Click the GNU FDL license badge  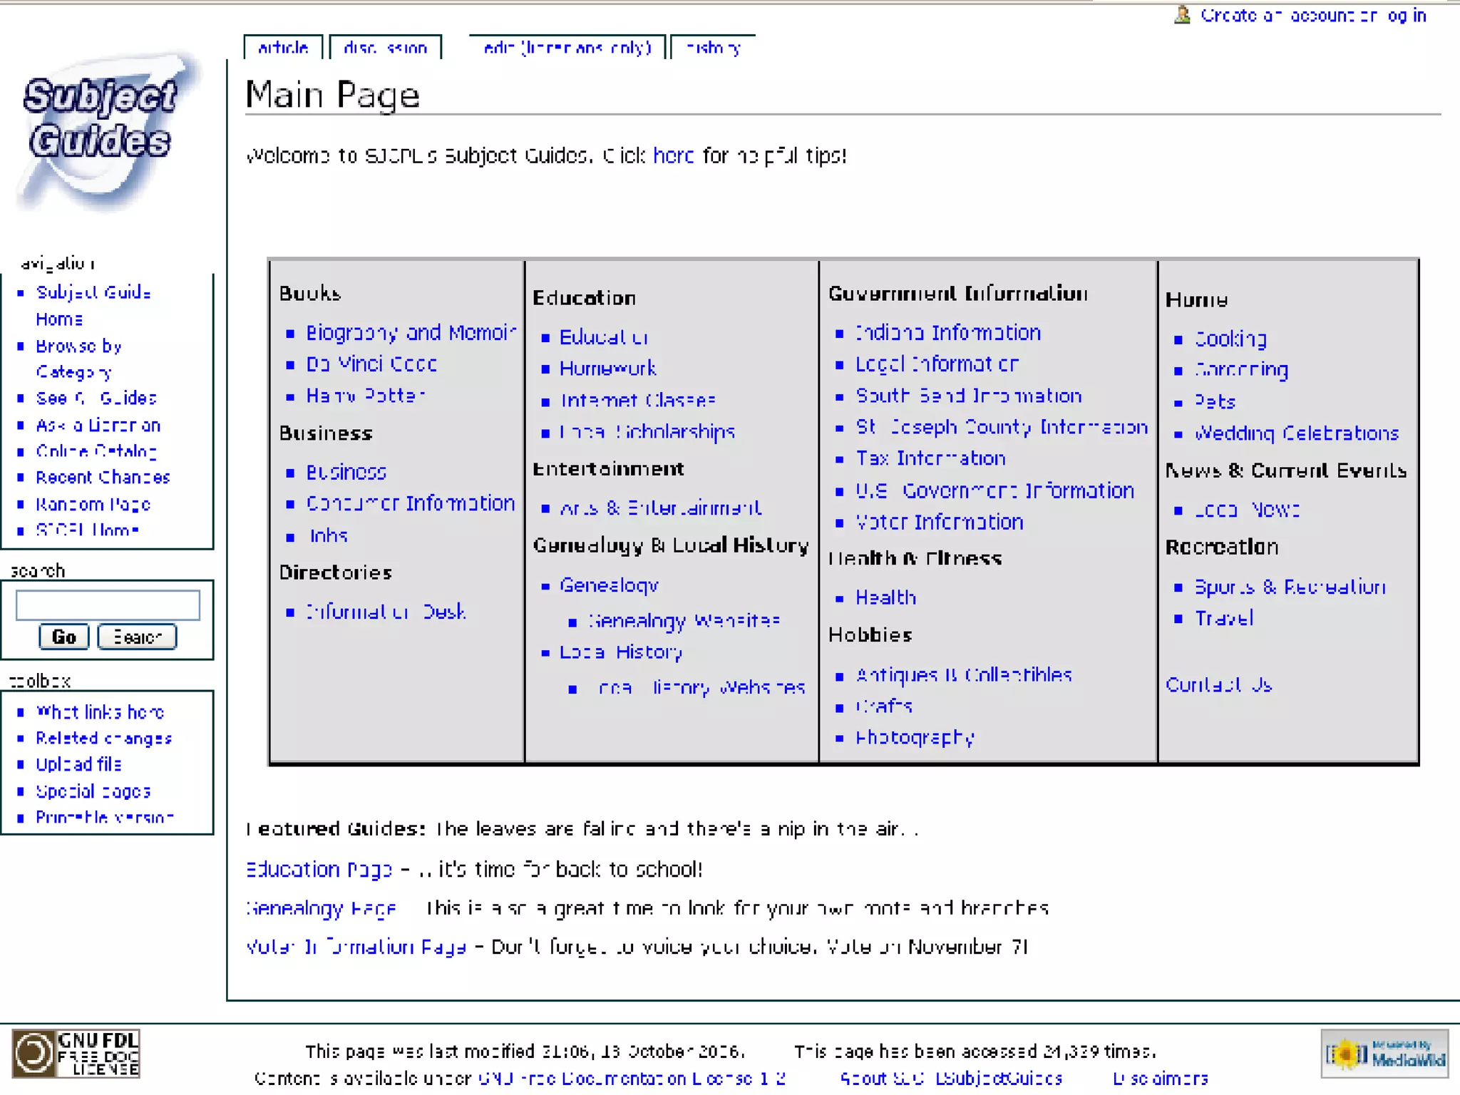tap(76, 1052)
